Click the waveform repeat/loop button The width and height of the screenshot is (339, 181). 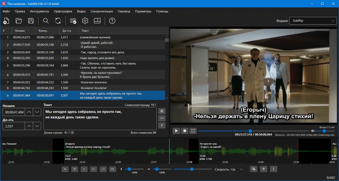click(75, 169)
